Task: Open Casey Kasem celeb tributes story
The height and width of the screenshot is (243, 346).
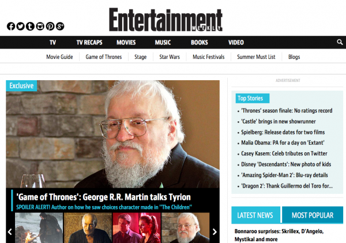Action: tap(284, 154)
